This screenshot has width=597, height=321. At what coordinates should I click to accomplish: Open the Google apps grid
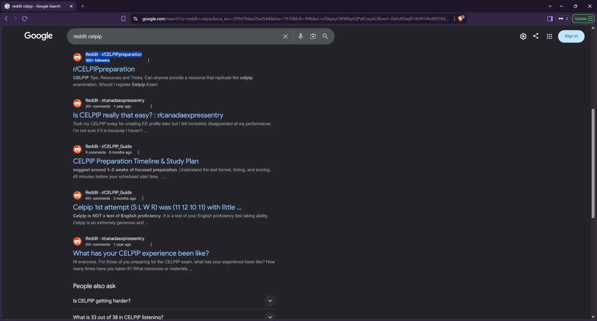click(x=549, y=36)
